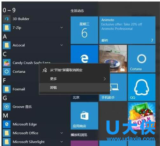Click Microsoft Edge list label

(x=25, y=124)
